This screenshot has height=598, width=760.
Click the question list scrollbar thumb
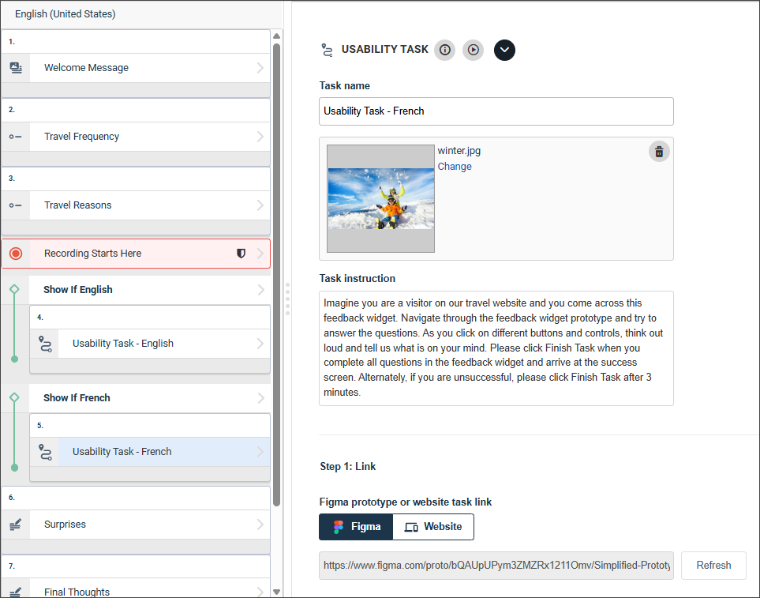pos(277,275)
